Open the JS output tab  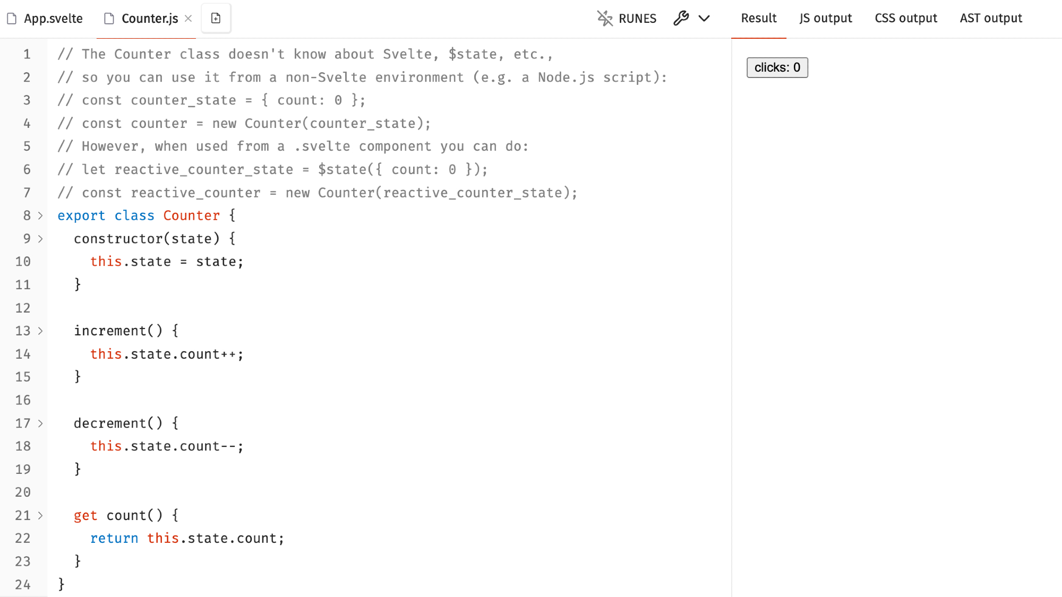(x=825, y=19)
